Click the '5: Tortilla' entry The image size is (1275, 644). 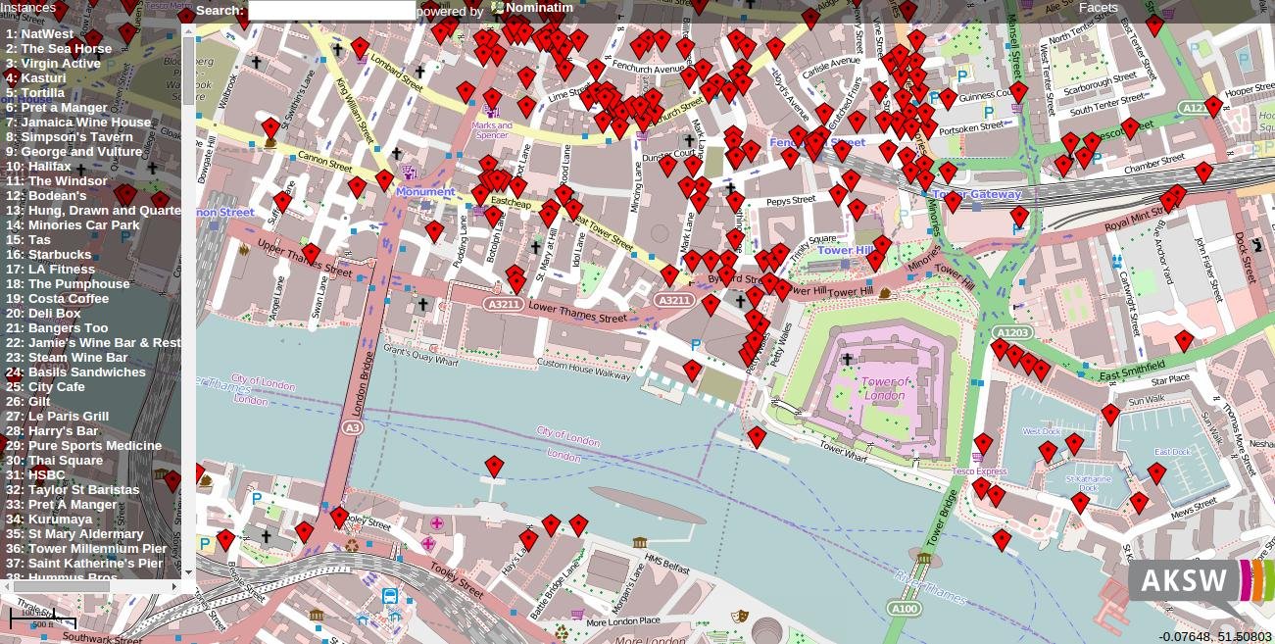(x=35, y=92)
